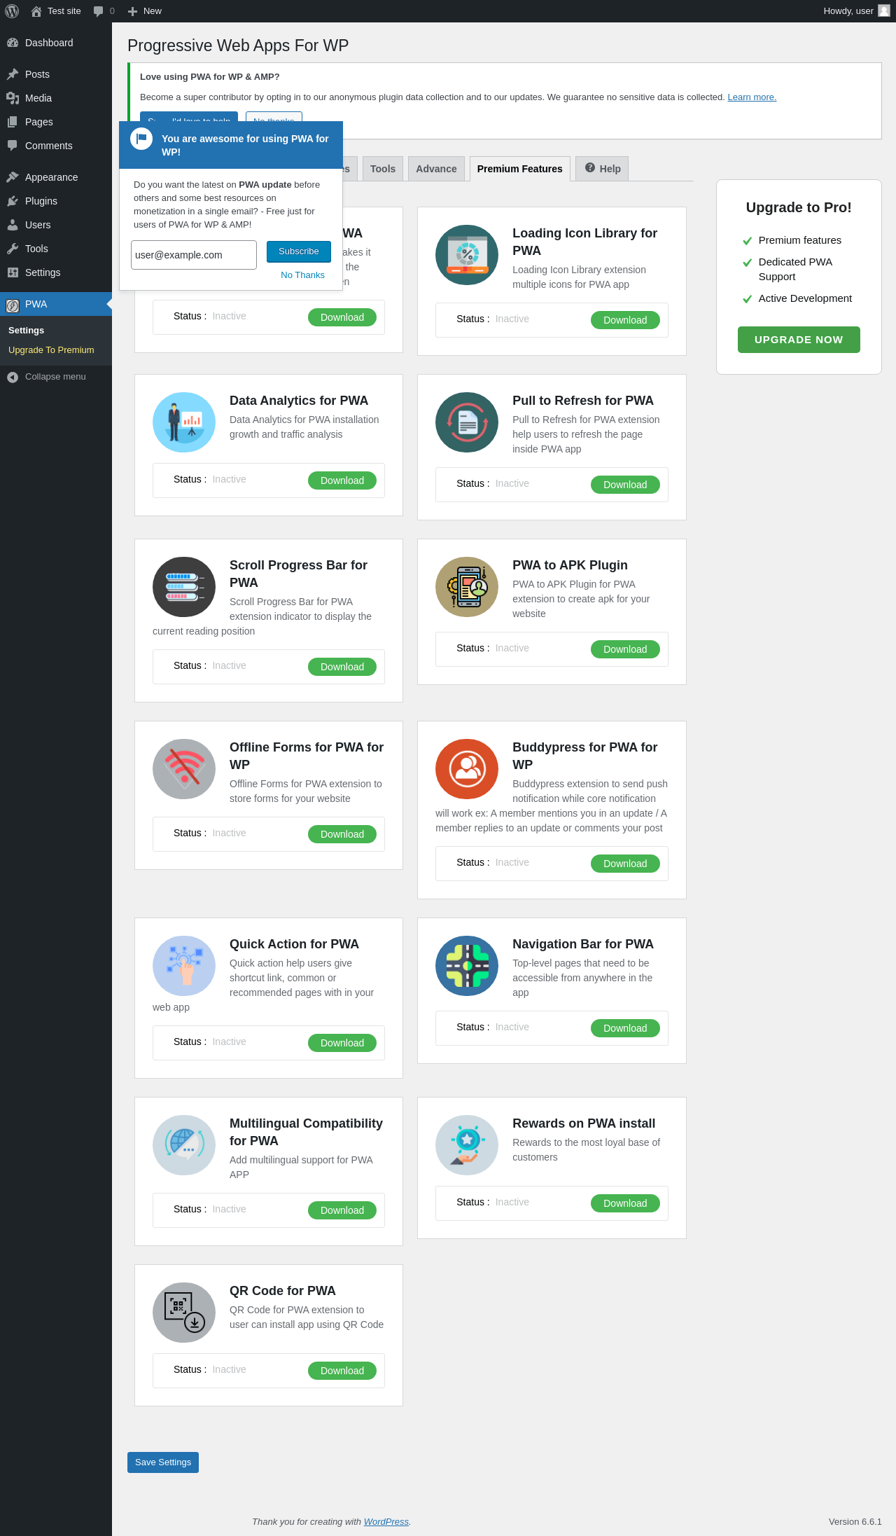Click the Rewards on PWA install icon
896x1536 pixels.
(x=467, y=1145)
